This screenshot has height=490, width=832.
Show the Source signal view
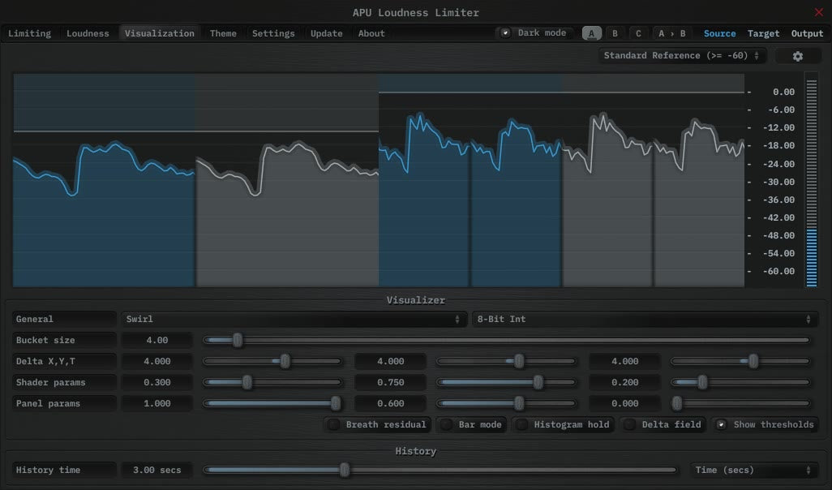click(x=719, y=33)
